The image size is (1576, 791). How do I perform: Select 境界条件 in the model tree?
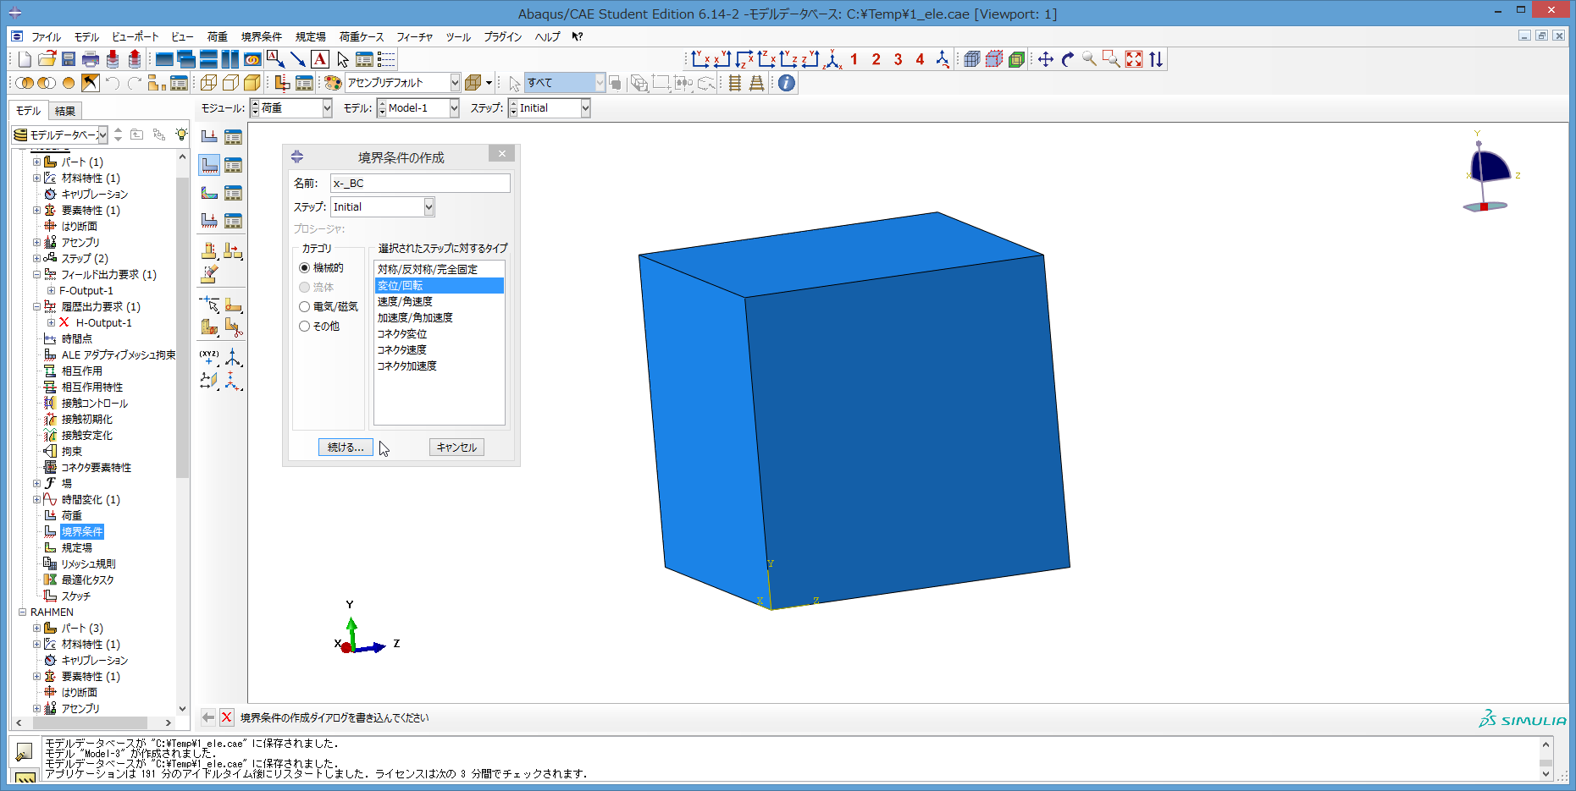tap(82, 531)
